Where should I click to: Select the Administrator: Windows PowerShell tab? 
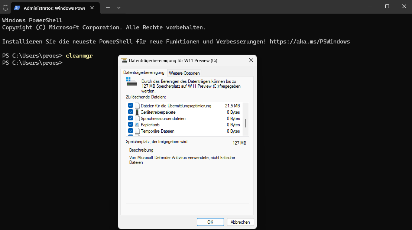[55, 8]
